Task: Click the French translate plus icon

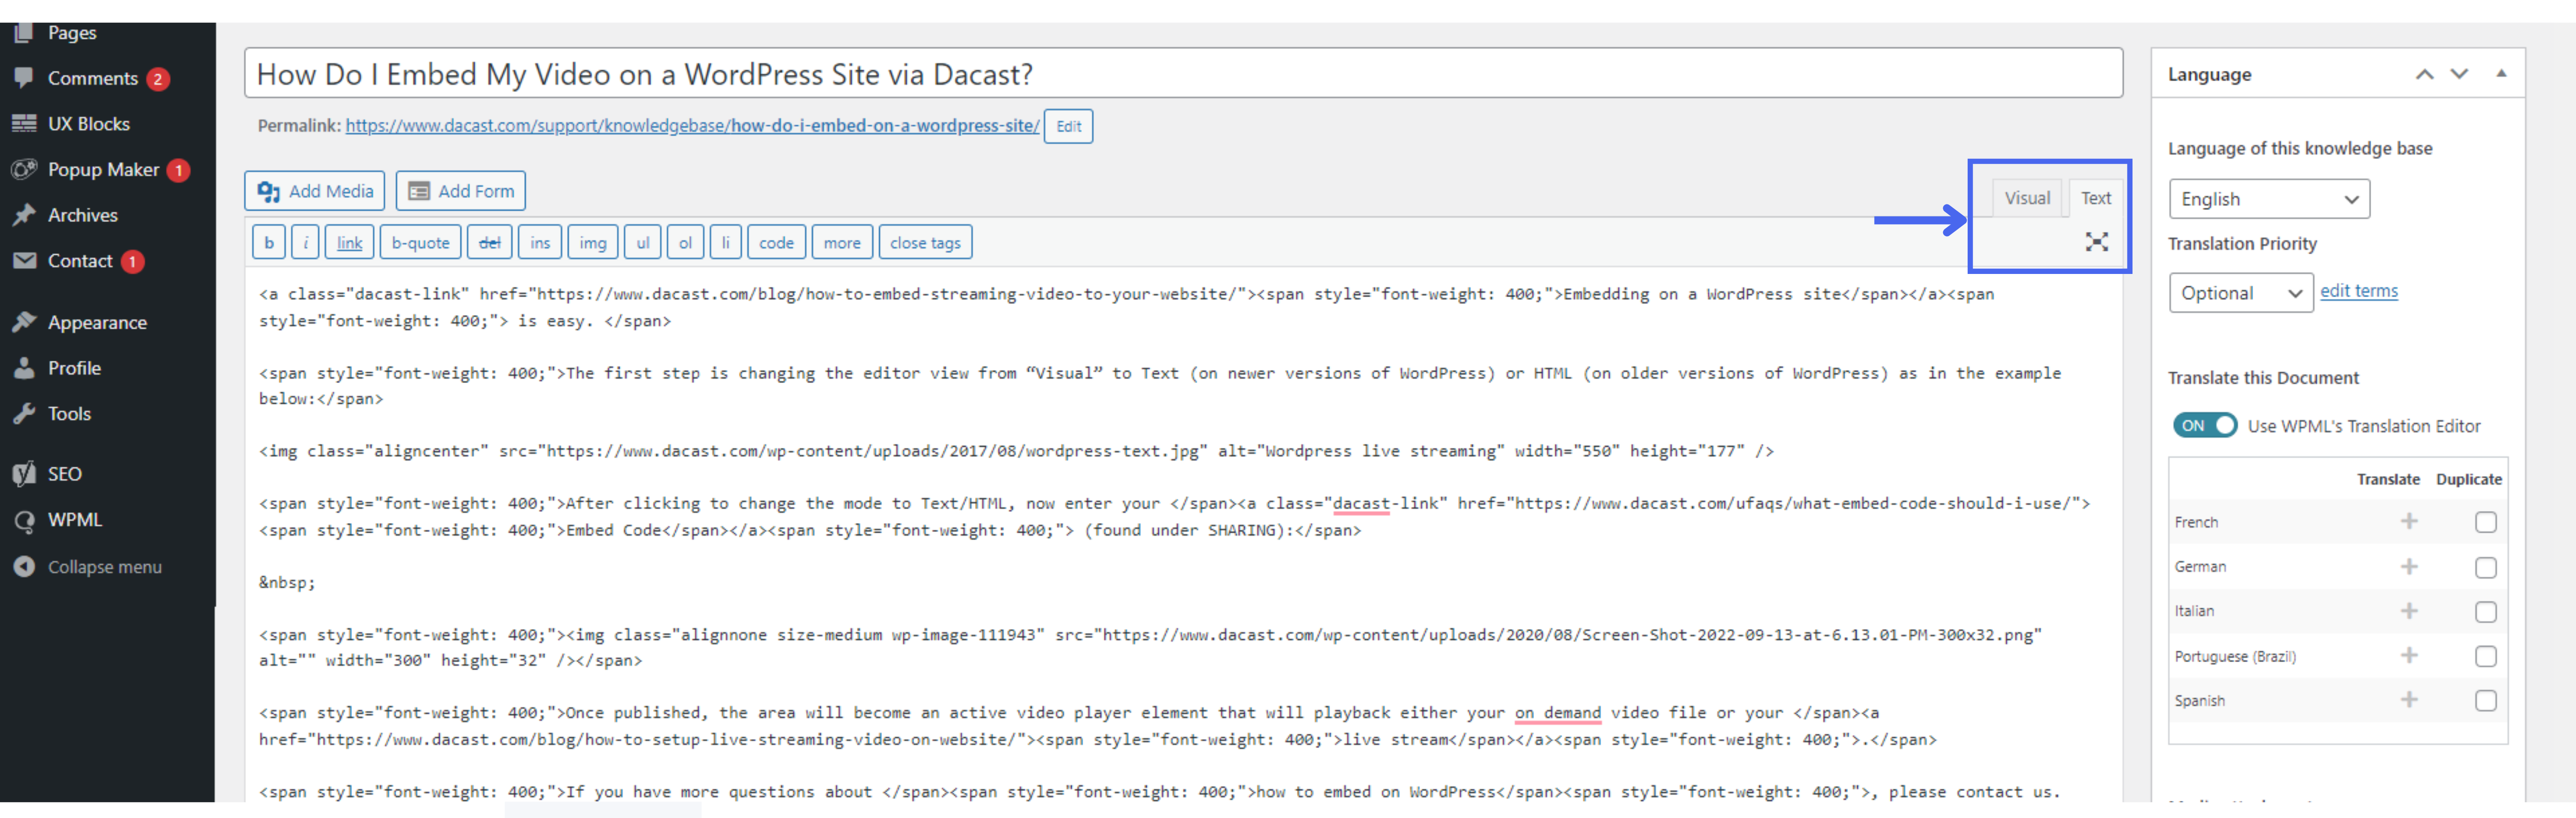Action: tap(2409, 521)
